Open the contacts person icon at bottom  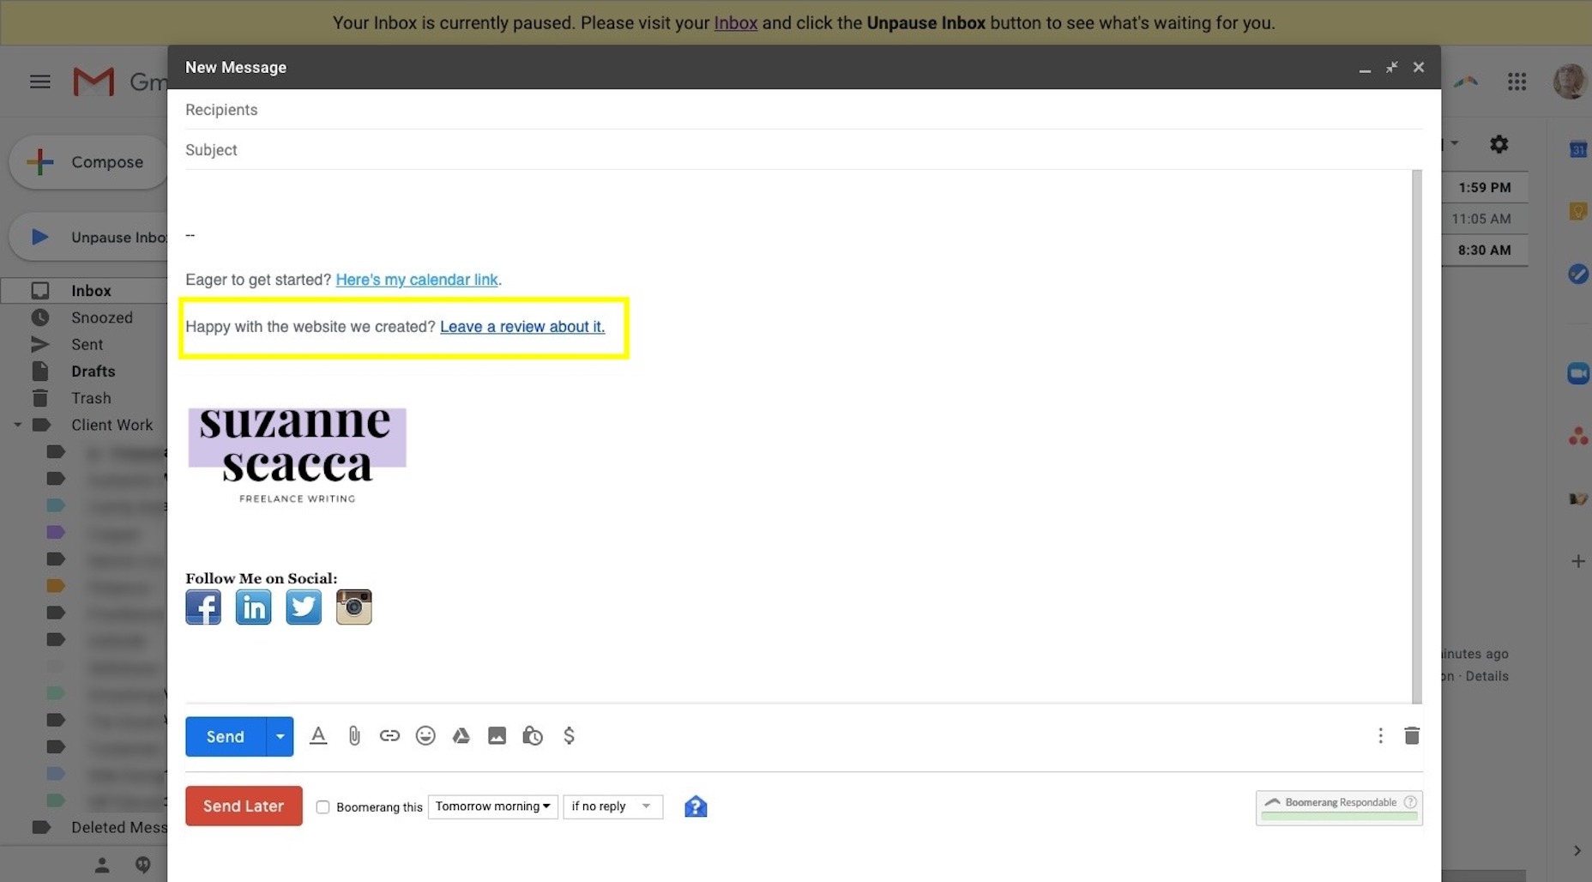tap(102, 865)
